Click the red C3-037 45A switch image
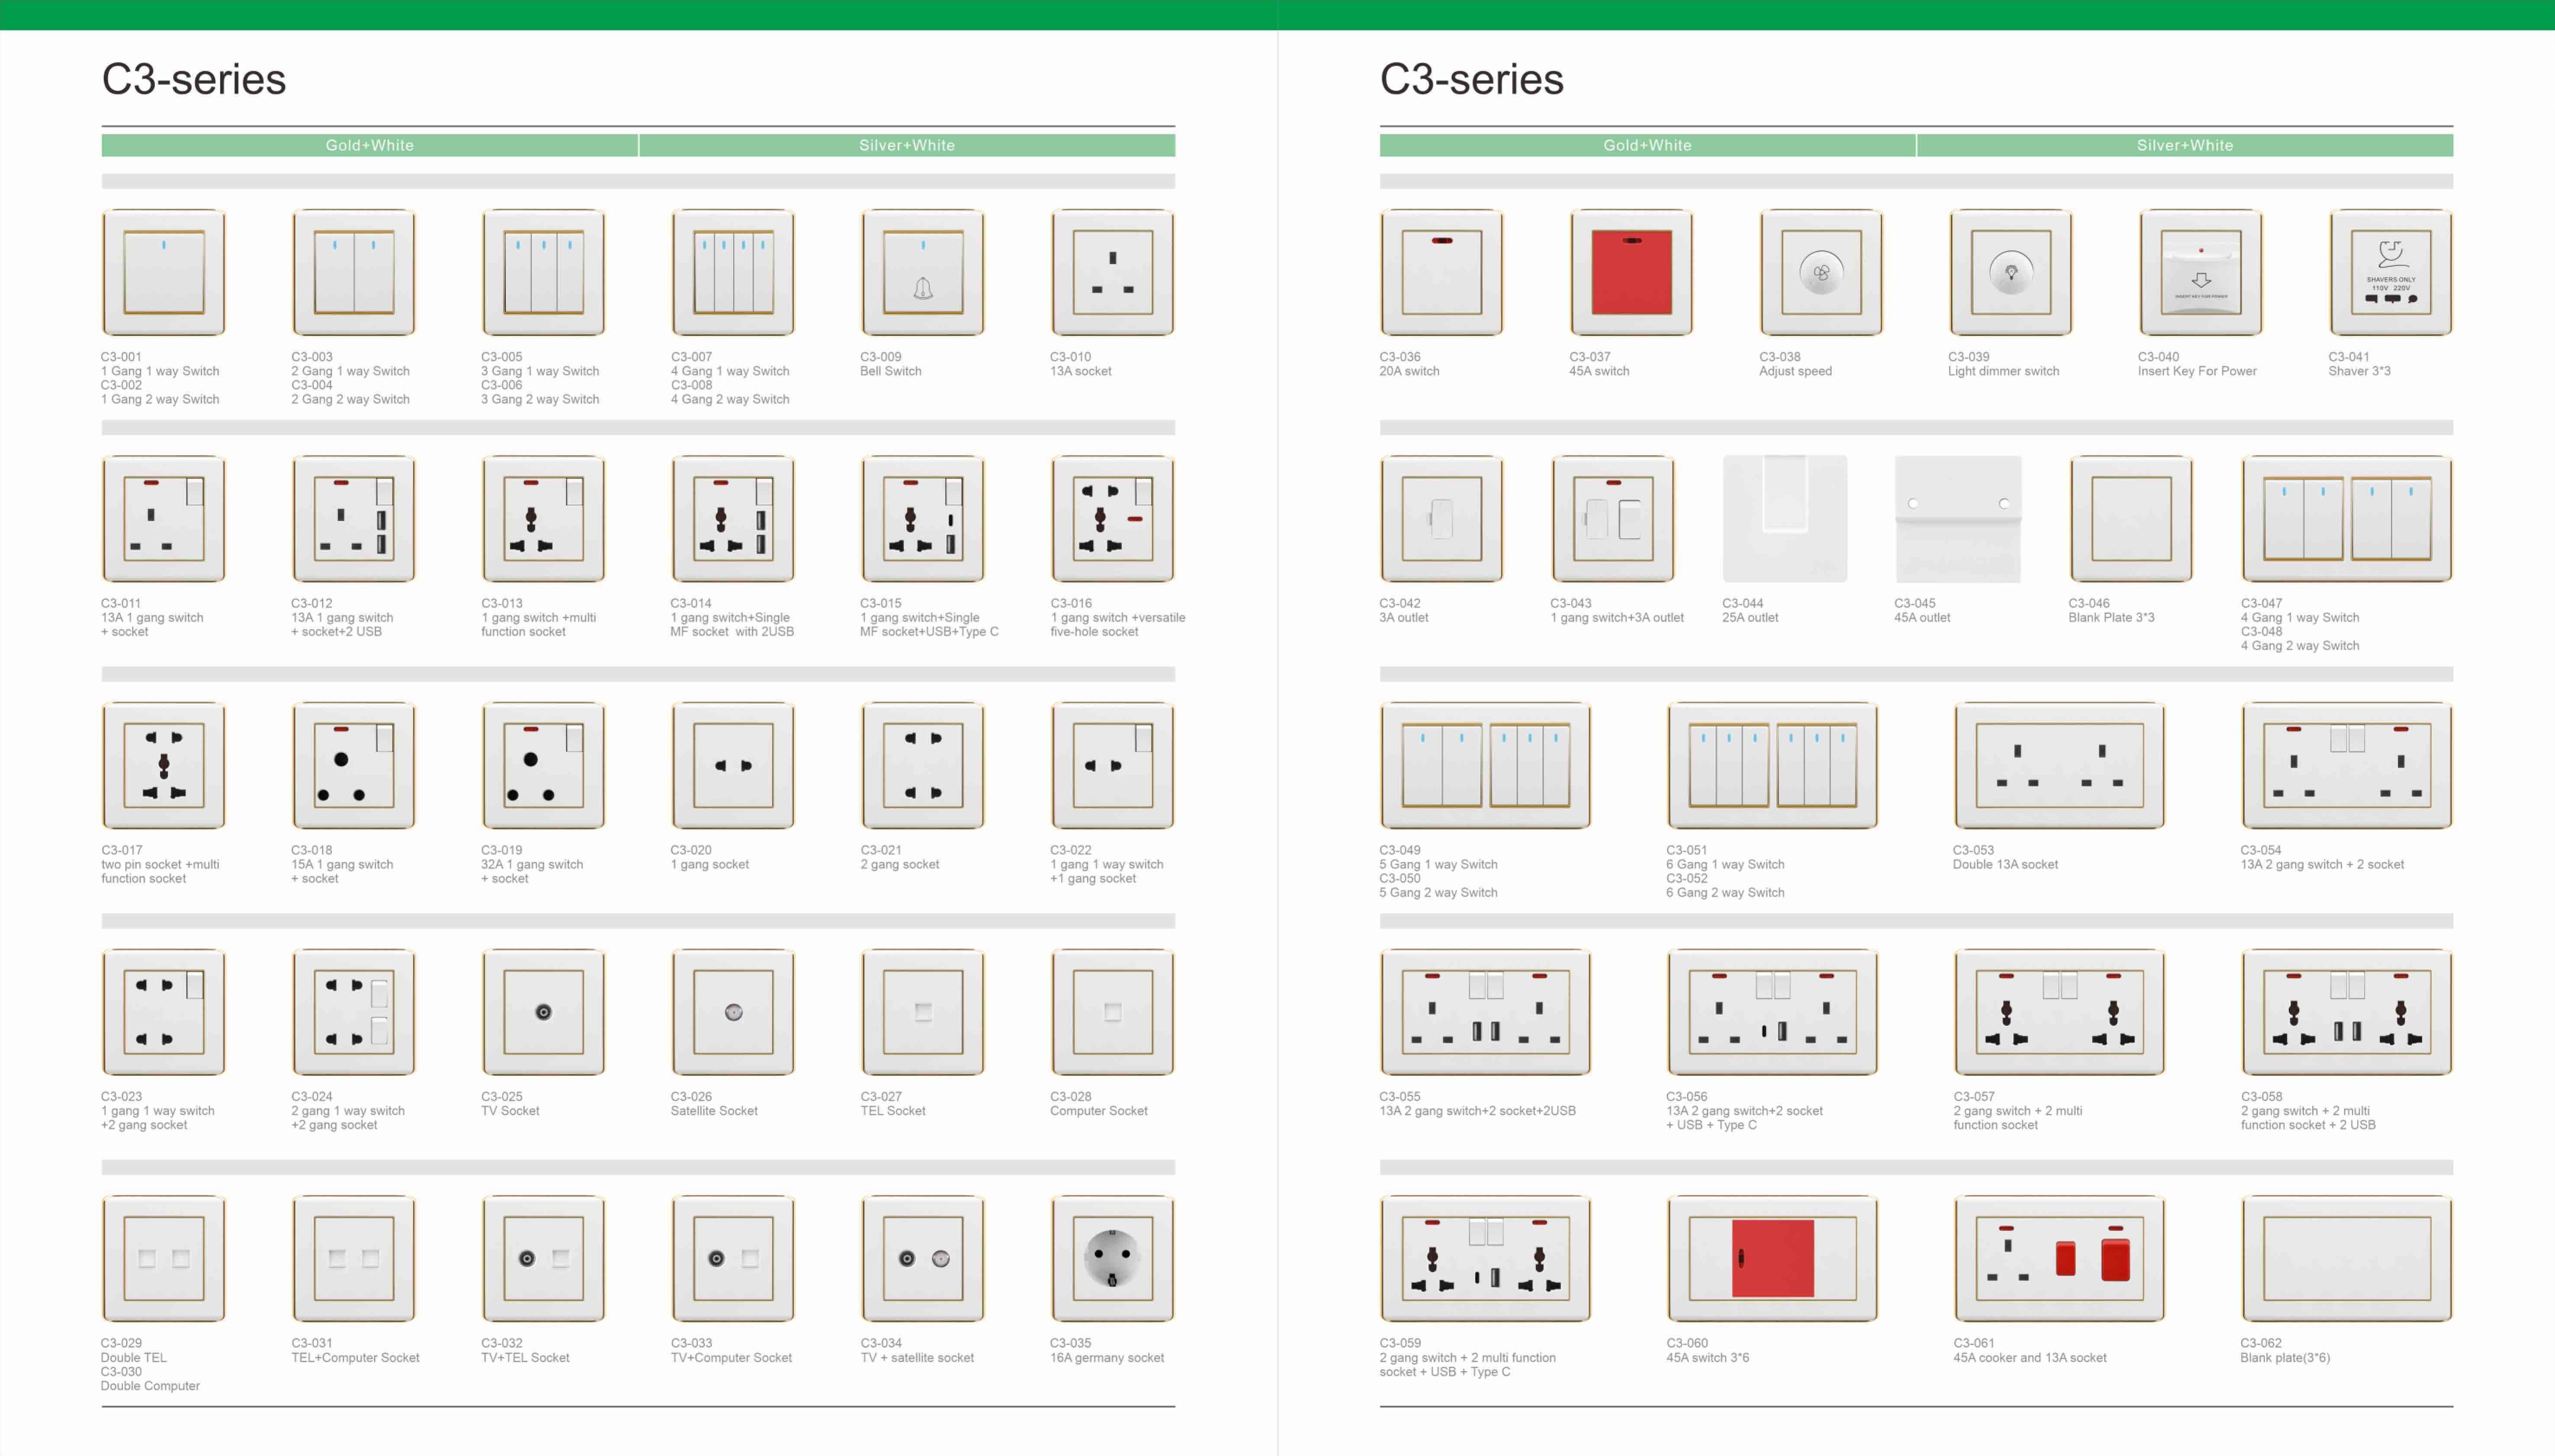 click(x=1632, y=272)
